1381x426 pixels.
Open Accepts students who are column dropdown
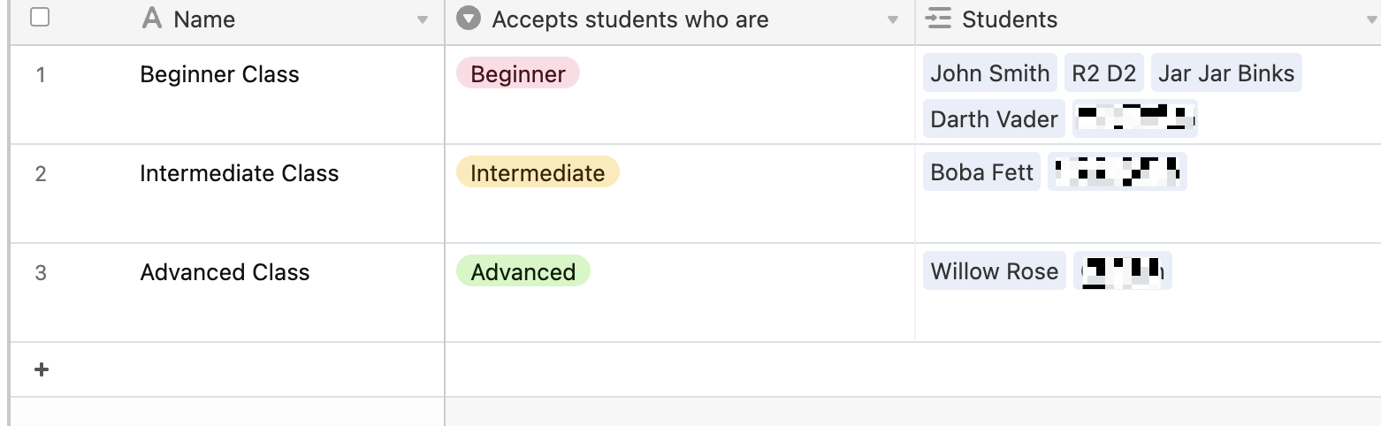coord(893,20)
